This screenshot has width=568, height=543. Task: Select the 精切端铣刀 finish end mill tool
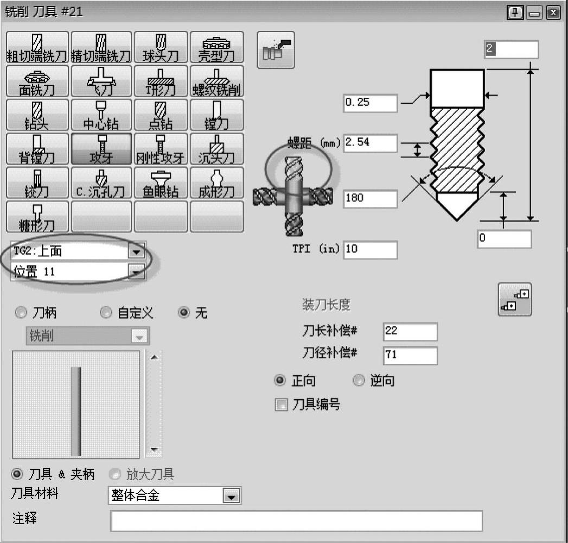click(x=101, y=47)
